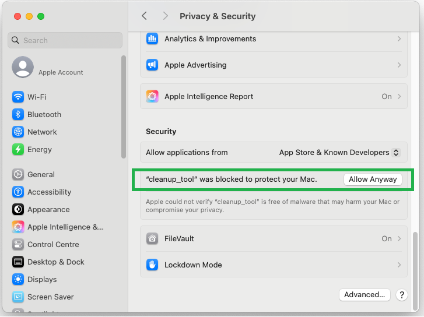The image size is (424, 317).
Task: Select Wi-Fi in the sidebar
Action: (x=37, y=97)
